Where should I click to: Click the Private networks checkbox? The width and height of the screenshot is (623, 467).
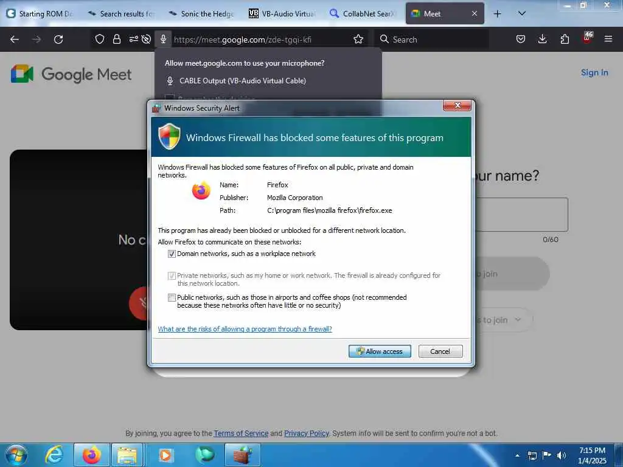(x=172, y=275)
